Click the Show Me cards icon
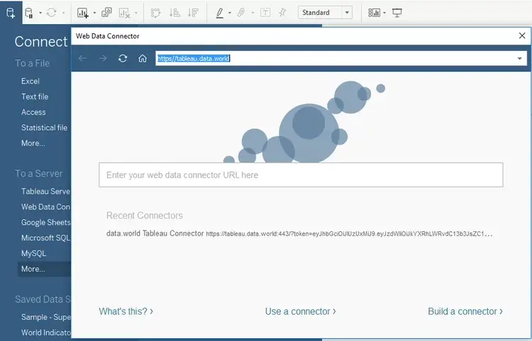This screenshot has height=341, width=532. [375, 13]
